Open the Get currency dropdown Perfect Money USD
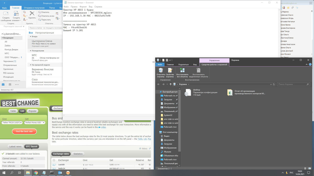314x176 pixels. pyautogui.click(x=35, y=123)
